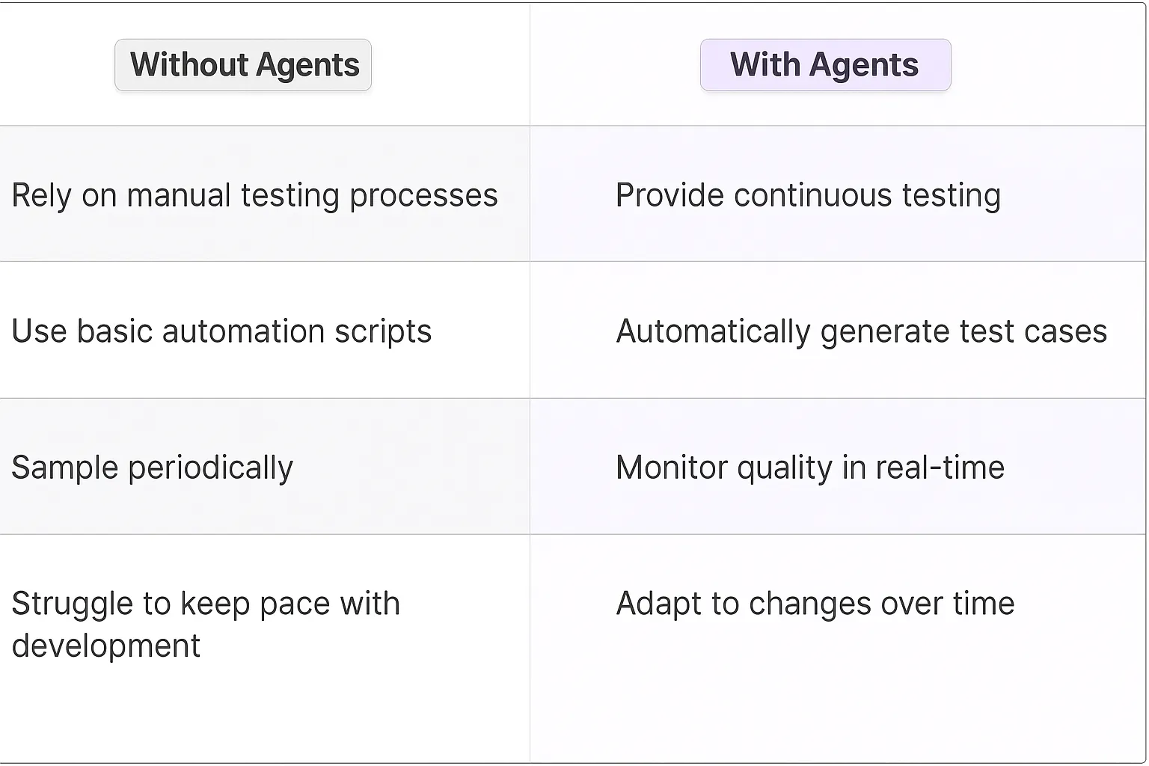1149x766 pixels.
Task: Click the word "development" in the last row
Action: [106, 646]
